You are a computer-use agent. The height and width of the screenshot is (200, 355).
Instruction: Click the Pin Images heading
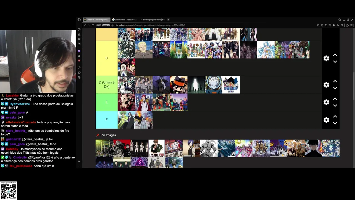coord(108,135)
